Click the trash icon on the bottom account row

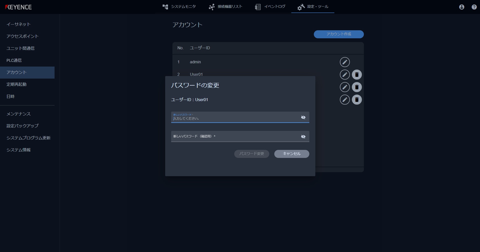tap(357, 100)
